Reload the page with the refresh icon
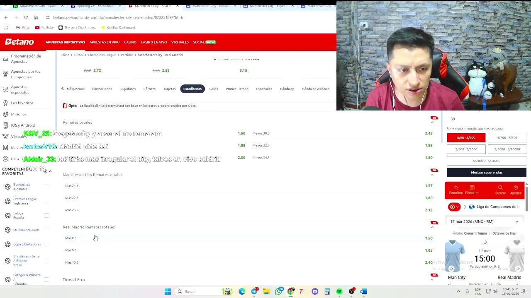This screenshot has height=298, width=531. (26, 17)
